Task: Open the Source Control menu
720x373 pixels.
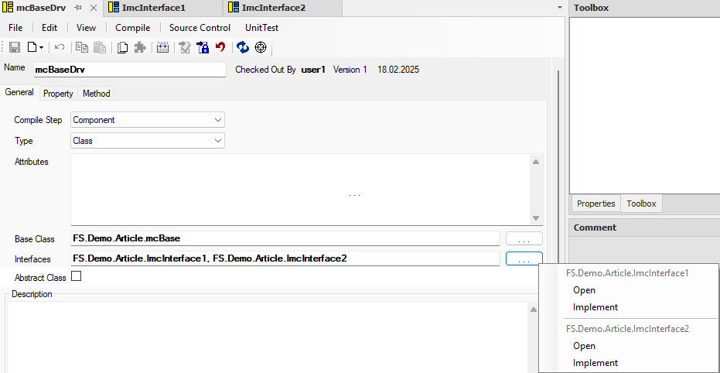Action: (200, 28)
